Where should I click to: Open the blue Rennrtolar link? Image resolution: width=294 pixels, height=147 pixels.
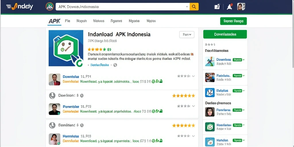click(71, 136)
